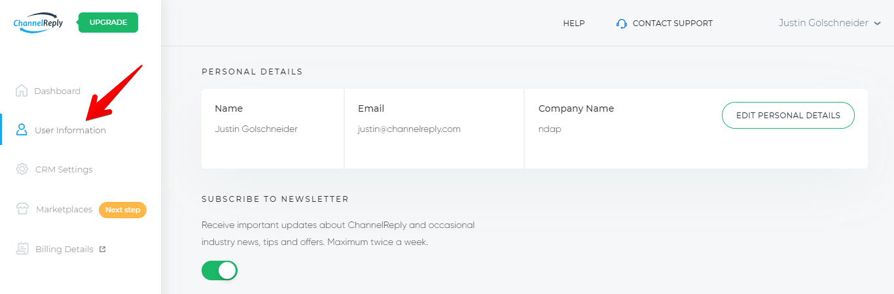Open the Help link in header

[x=574, y=24]
